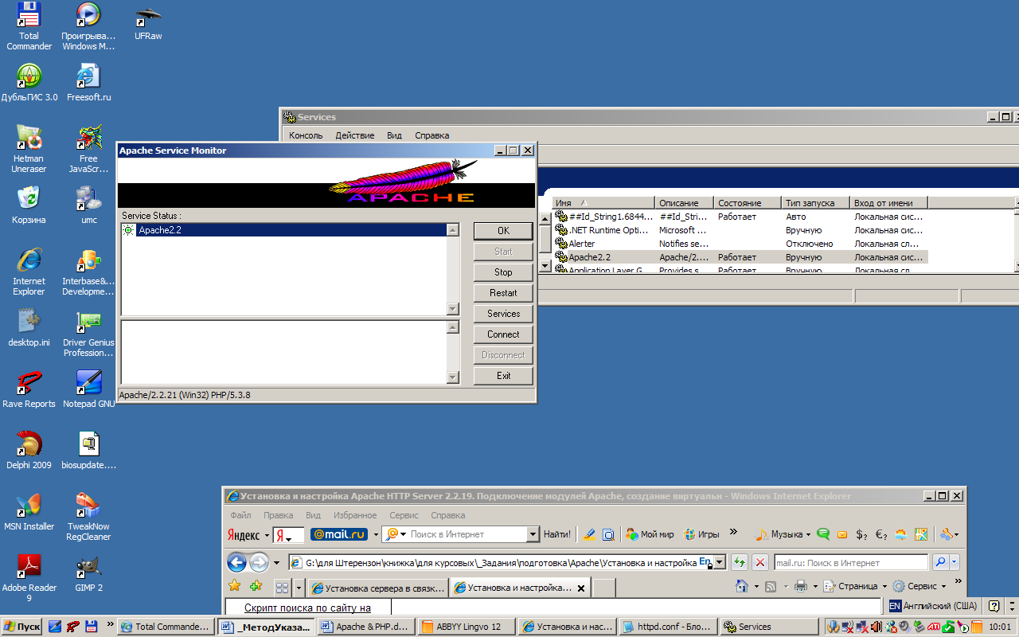Click the Home icon in IE command bar
Image resolution: width=1019 pixels, height=637 pixels.
742,586
